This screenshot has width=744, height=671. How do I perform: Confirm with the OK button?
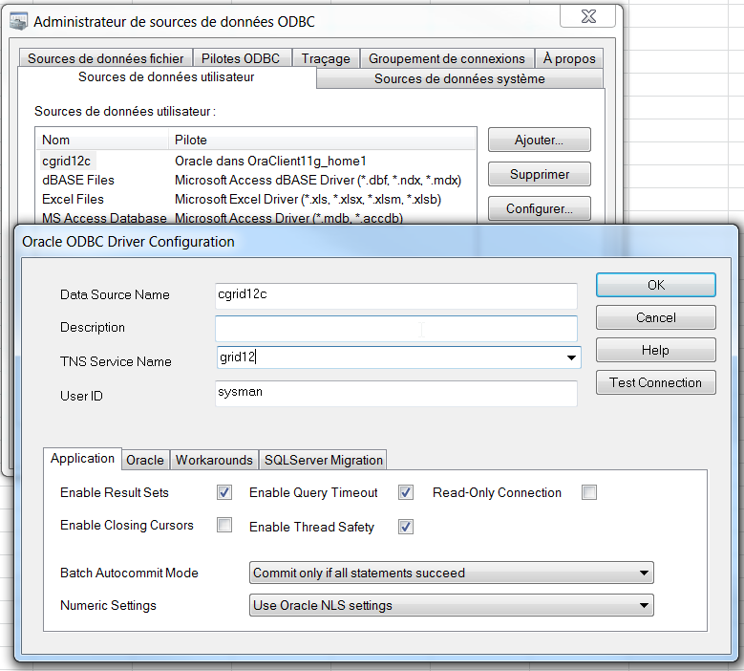tap(656, 285)
